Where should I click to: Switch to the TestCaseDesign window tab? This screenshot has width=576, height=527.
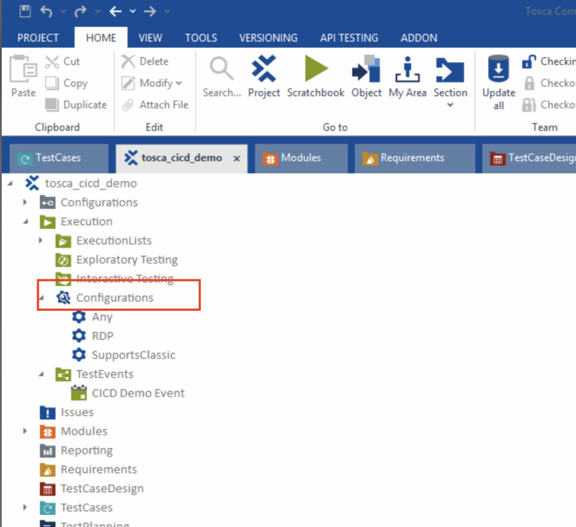point(529,158)
